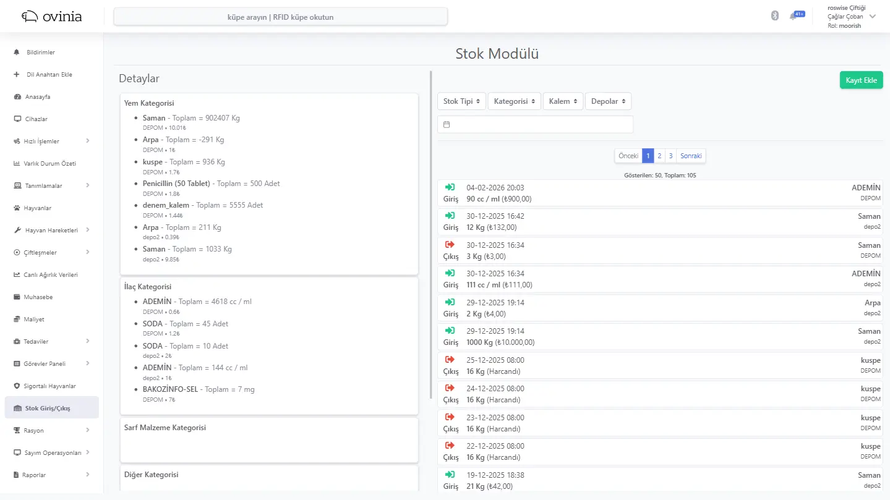Expand the user profile menu chevron
Image resolution: width=890 pixels, height=500 pixels.
pos(873,17)
